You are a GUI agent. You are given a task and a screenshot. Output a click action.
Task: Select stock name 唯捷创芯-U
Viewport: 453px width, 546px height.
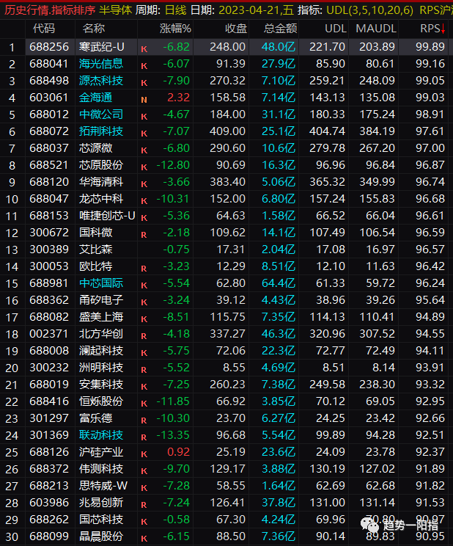tap(107, 216)
